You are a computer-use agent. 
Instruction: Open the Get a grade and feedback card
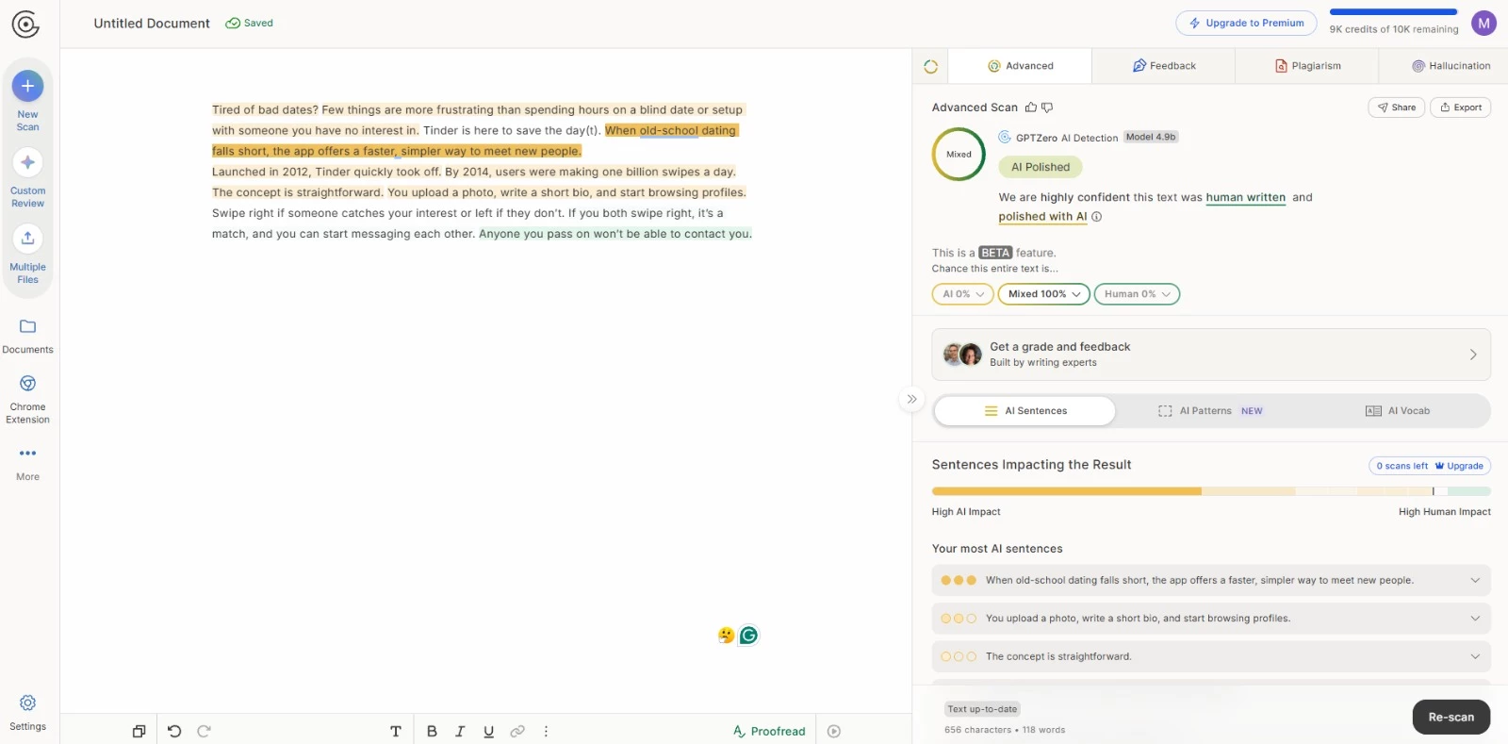pyautogui.click(x=1211, y=355)
